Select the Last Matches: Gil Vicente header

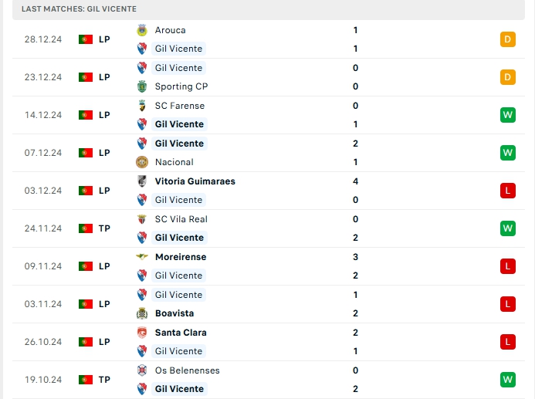coord(80,8)
